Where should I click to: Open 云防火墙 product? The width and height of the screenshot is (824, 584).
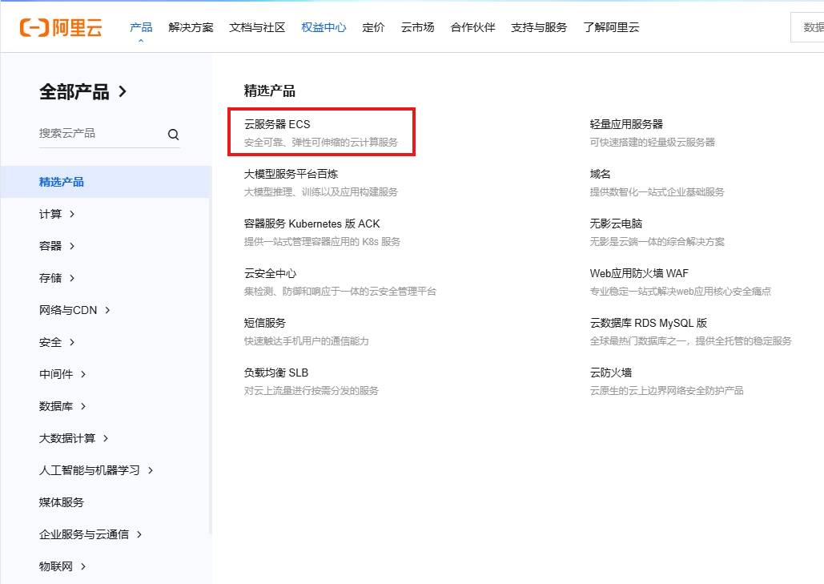611,373
